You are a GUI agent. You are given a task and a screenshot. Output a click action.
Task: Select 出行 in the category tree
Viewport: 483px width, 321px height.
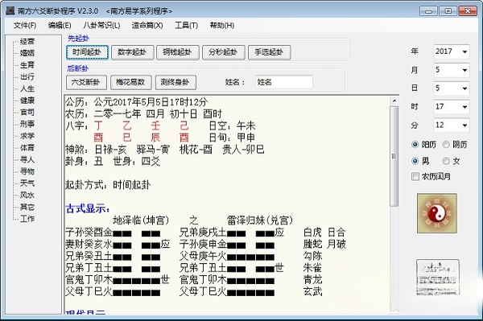27,76
